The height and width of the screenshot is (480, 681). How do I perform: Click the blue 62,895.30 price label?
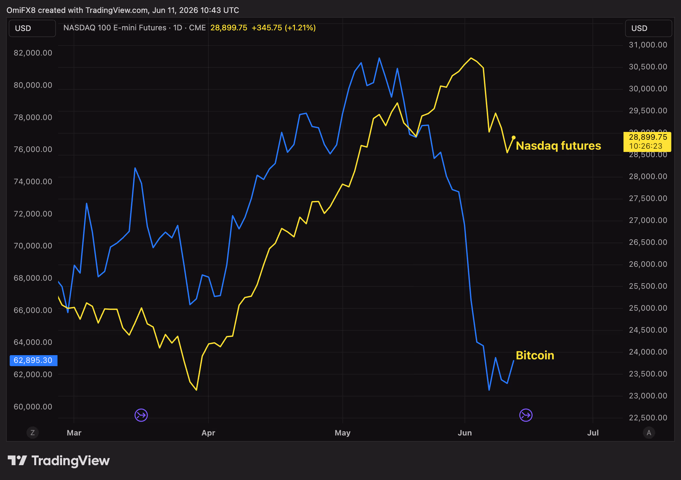coord(34,360)
